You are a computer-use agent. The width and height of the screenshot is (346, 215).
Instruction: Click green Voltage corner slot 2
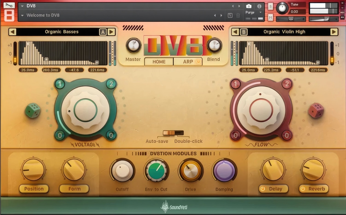tap(111, 84)
